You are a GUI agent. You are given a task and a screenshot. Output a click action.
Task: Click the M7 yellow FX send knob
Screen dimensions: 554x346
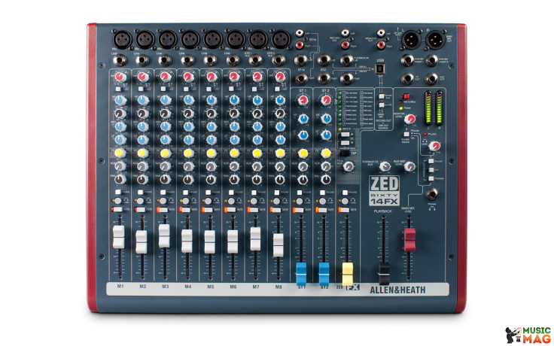pyautogui.click(x=257, y=153)
